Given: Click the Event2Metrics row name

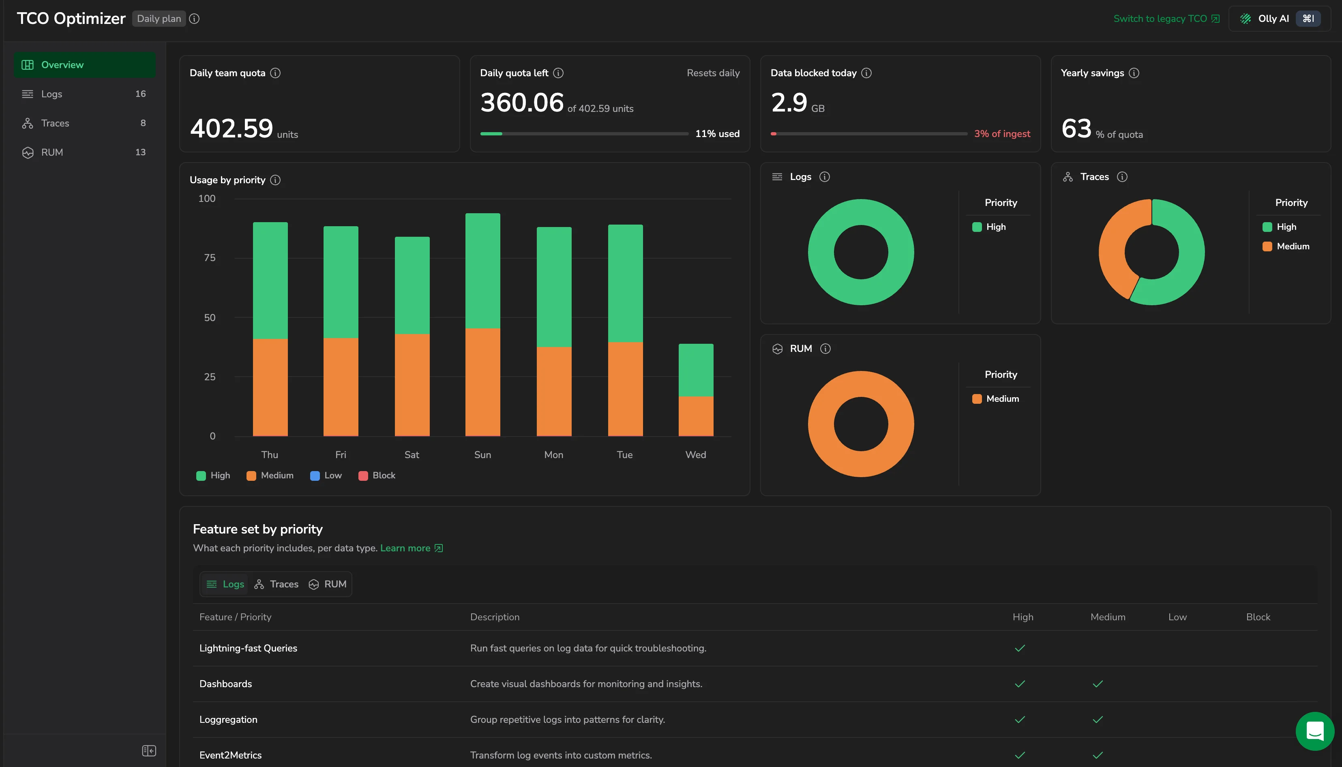Looking at the screenshot, I should pos(230,754).
